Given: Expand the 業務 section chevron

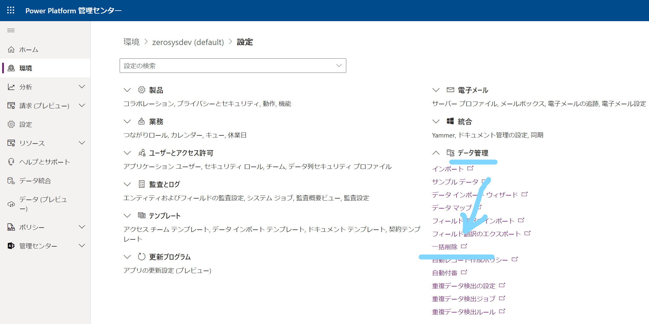Looking at the screenshot, I should tap(127, 121).
